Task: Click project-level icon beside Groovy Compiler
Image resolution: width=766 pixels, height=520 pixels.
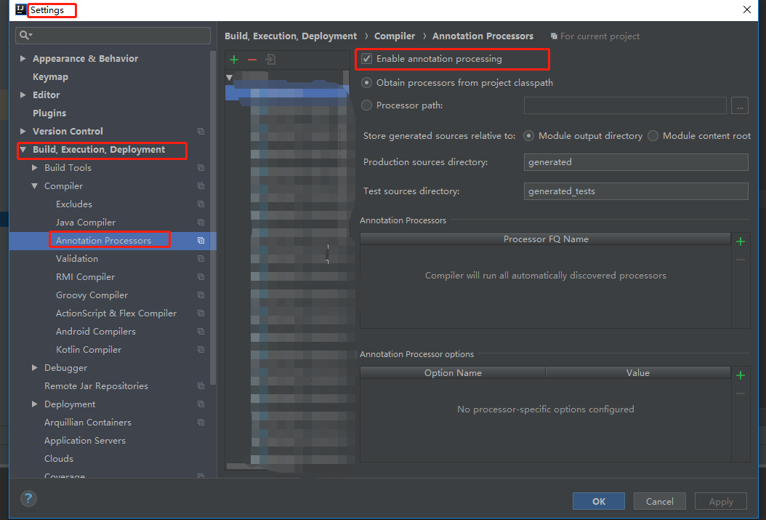Action: click(201, 295)
